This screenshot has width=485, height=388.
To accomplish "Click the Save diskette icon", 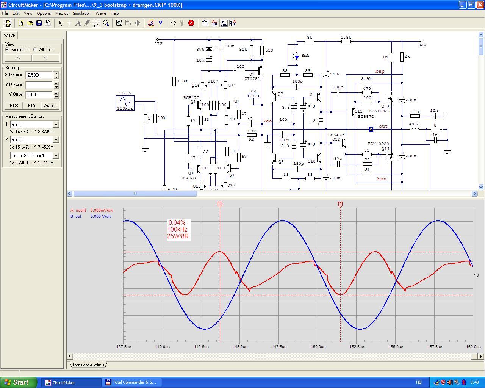I will click(39, 23).
